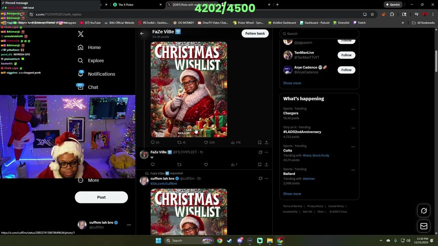
Task: Open File Explorer from taskbar
Action: coord(270,241)
